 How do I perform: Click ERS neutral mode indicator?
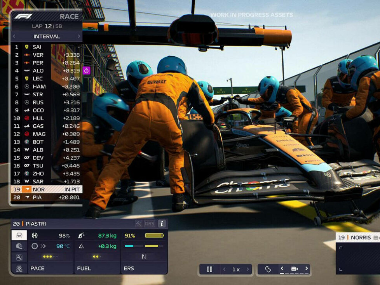(144, 257)
